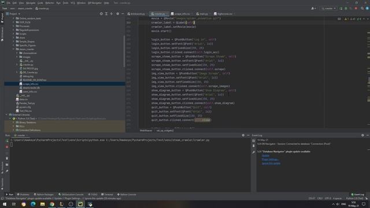Hide the Project panel with minus icon
This screenshot has height=208, width=370.
point(123,14)
